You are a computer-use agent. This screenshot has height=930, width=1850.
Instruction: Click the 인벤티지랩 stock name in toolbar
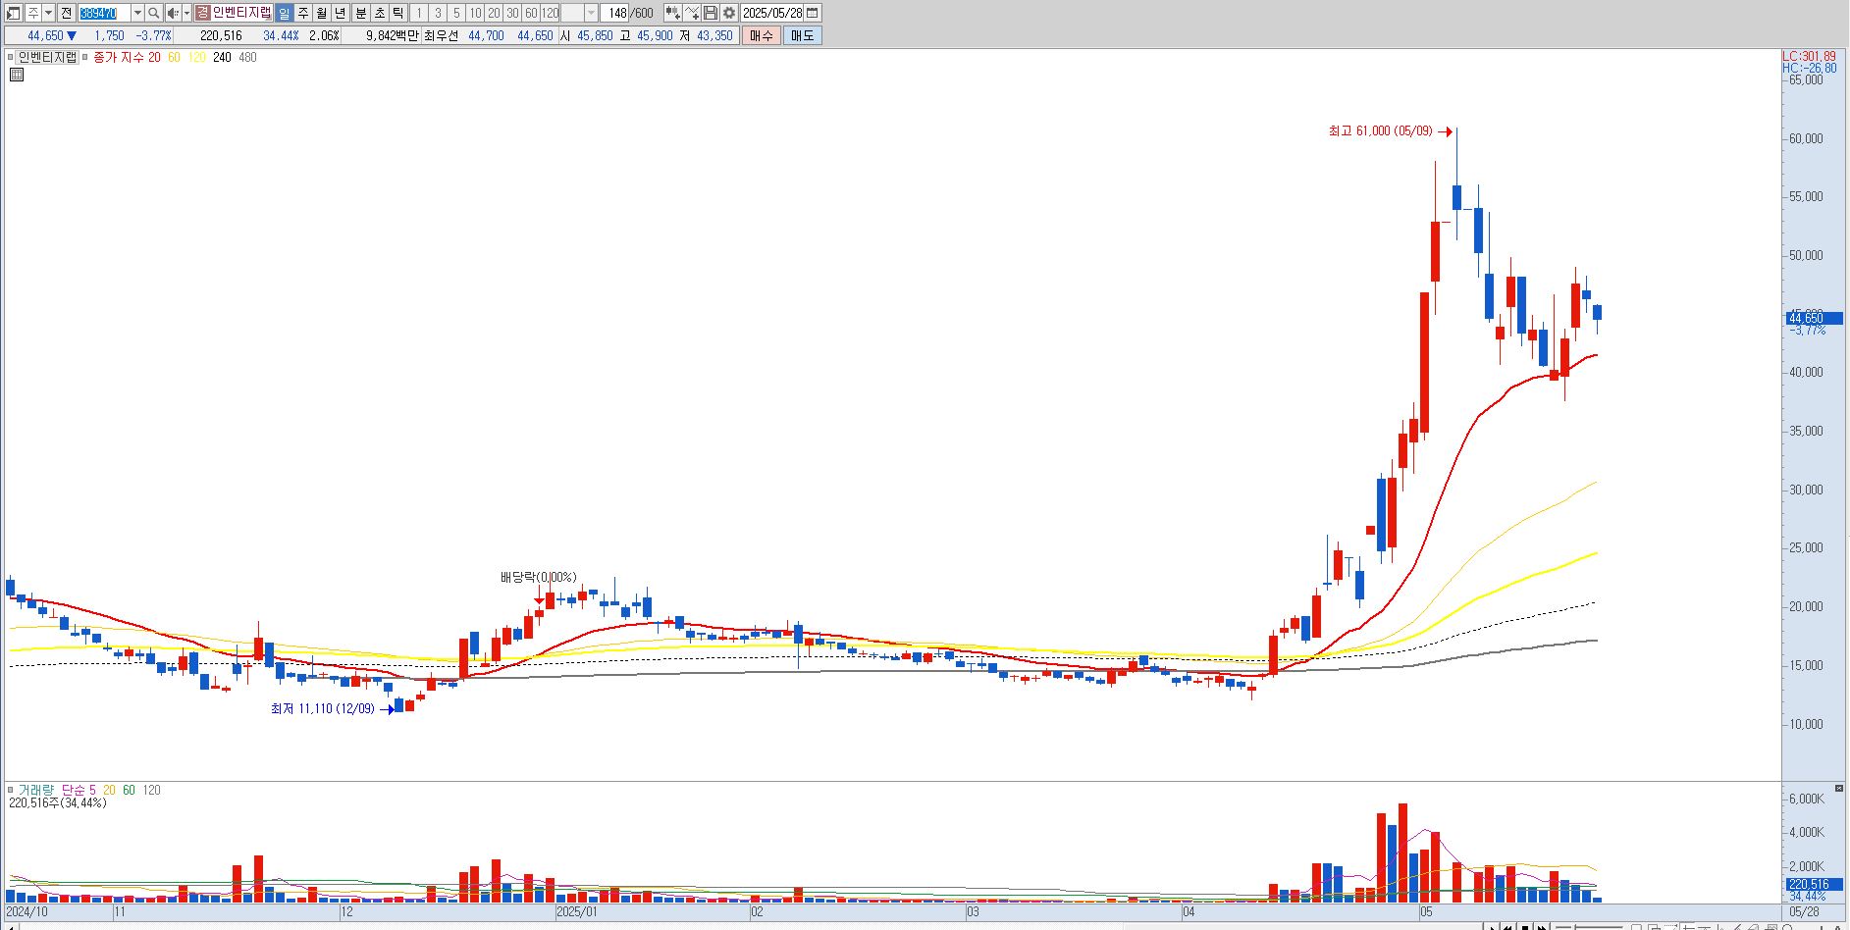tap(241, 13)
